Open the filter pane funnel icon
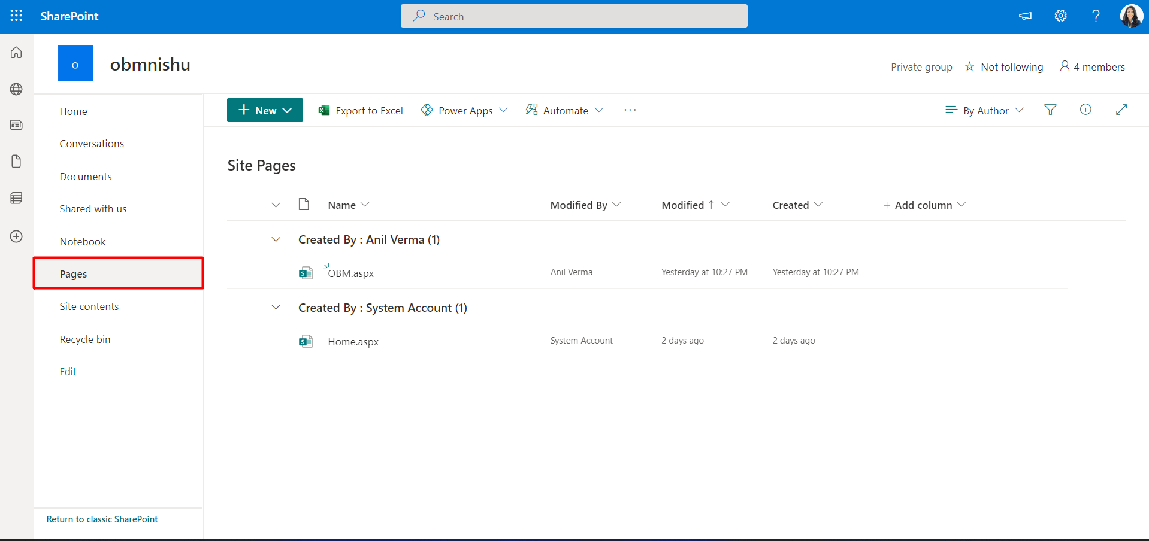The width and height of the screenshot is (1149, 541). [x=1050, y=110]
